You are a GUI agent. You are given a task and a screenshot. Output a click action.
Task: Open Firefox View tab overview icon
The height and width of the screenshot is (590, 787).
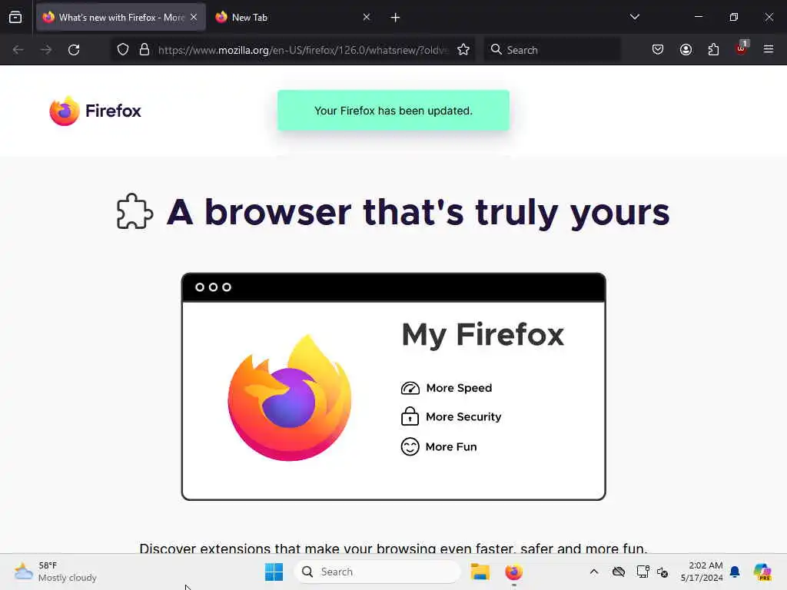(x=15, y=18)
